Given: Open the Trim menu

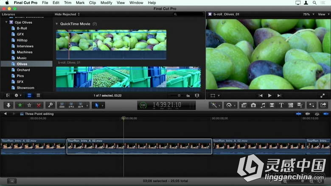Looking at the screenshot, I should coord(67,3).
